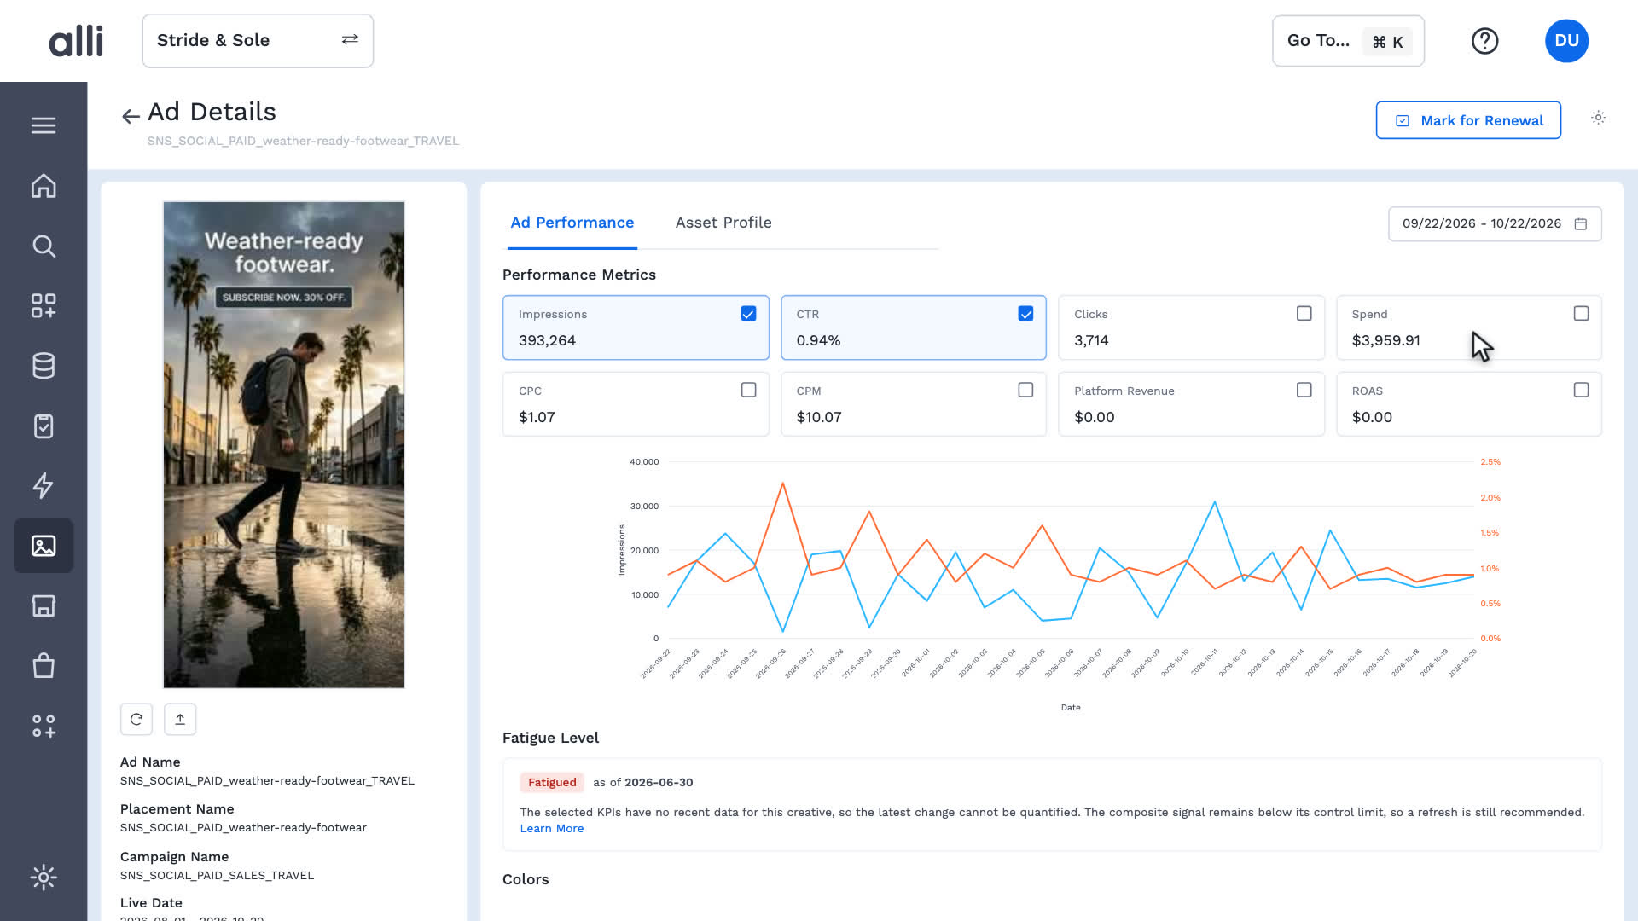
Task: Toggle theme sun icon near Mark for Renewal
Action: click(x=1598, y=118)
